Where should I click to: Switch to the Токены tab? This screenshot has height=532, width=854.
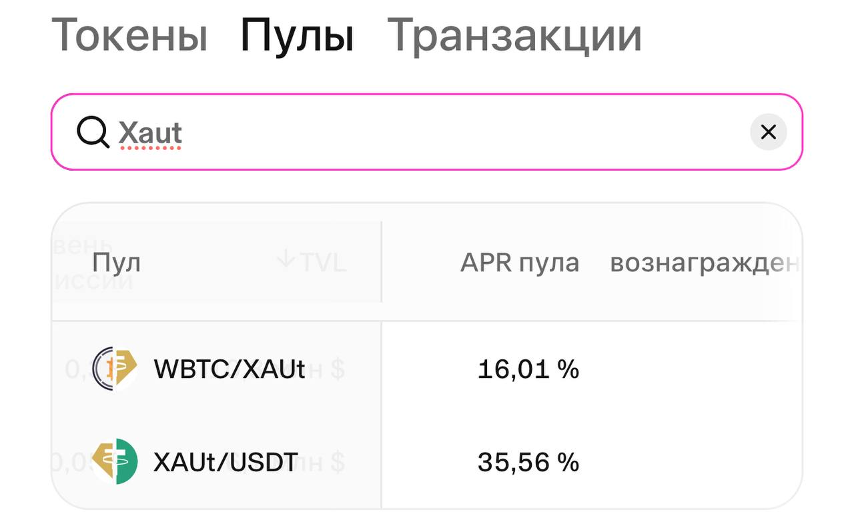131,35
